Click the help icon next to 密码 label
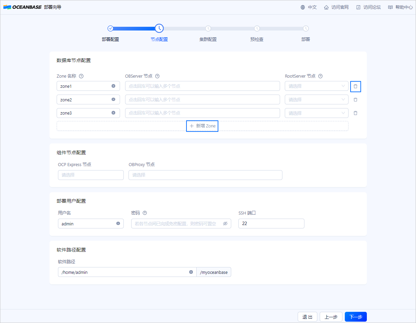Image resolution: width=416 pixels, height=323 pixels. coord(144,213)
